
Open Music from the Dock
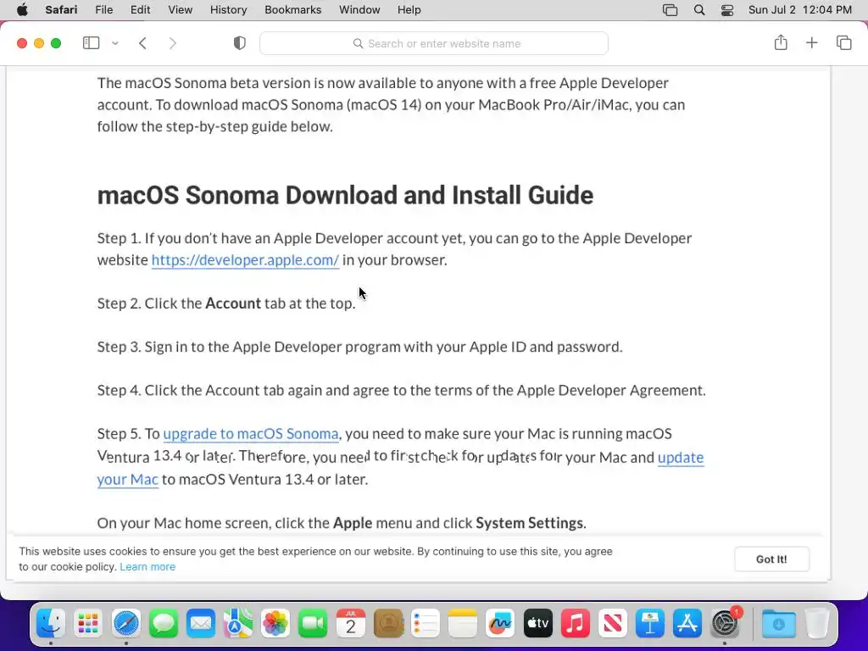[576, 625]
